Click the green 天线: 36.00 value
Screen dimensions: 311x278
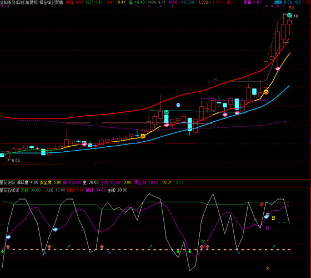pyautogui.click(x=31, y=190)
